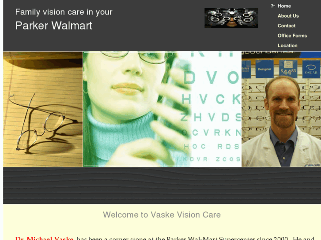This screenshot has height=240, width=321.
Task: Click the red Dr. Michael Vaske link
Action: tap(44, 238)
